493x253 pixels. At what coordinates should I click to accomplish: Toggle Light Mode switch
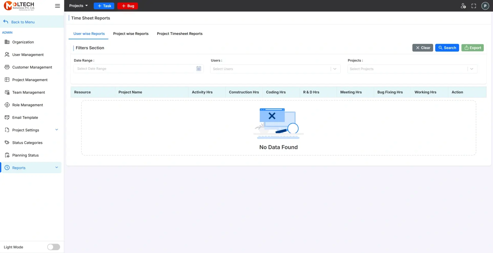(53, 247)
